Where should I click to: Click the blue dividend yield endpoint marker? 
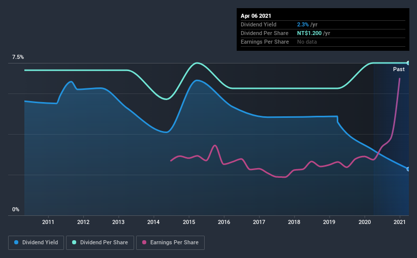point(408,169)
